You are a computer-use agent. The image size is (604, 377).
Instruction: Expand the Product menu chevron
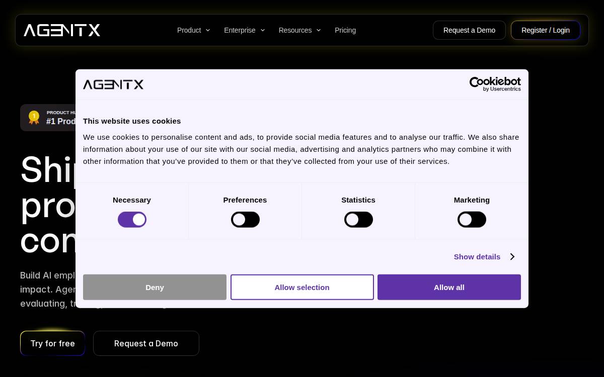point(208,30)
